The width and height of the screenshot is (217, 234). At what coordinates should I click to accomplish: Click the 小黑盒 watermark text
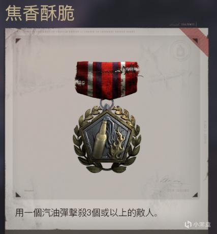pyautogui.click(x=202, y=224)
